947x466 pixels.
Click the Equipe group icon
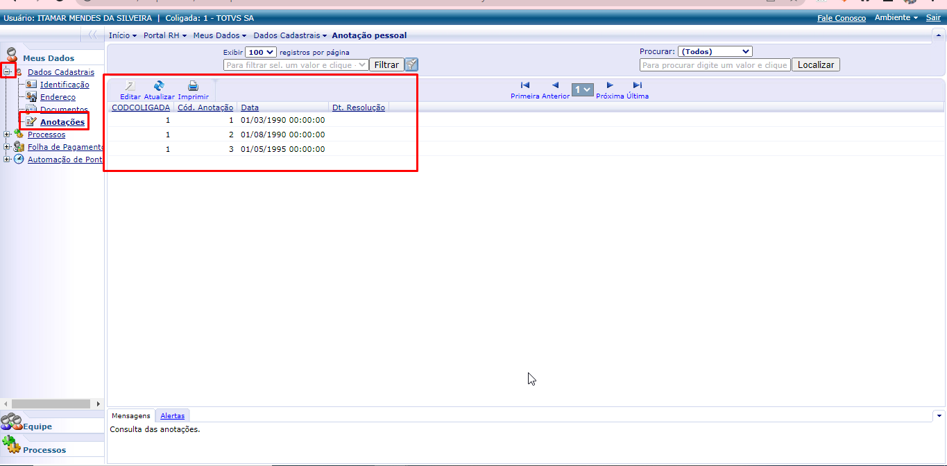12,422
